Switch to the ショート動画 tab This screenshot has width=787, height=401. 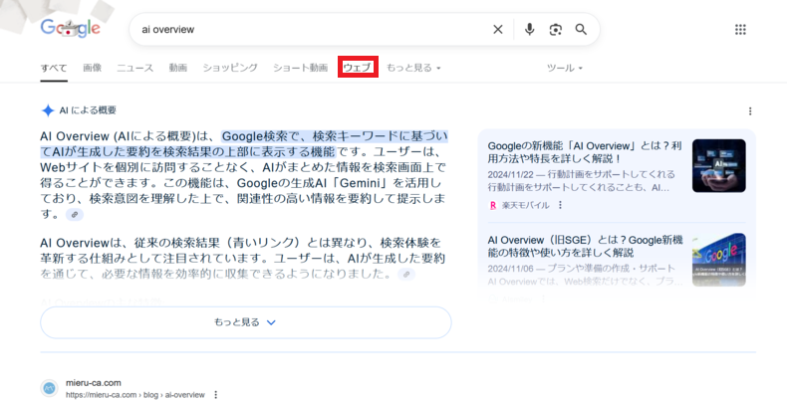coord(300,68)
